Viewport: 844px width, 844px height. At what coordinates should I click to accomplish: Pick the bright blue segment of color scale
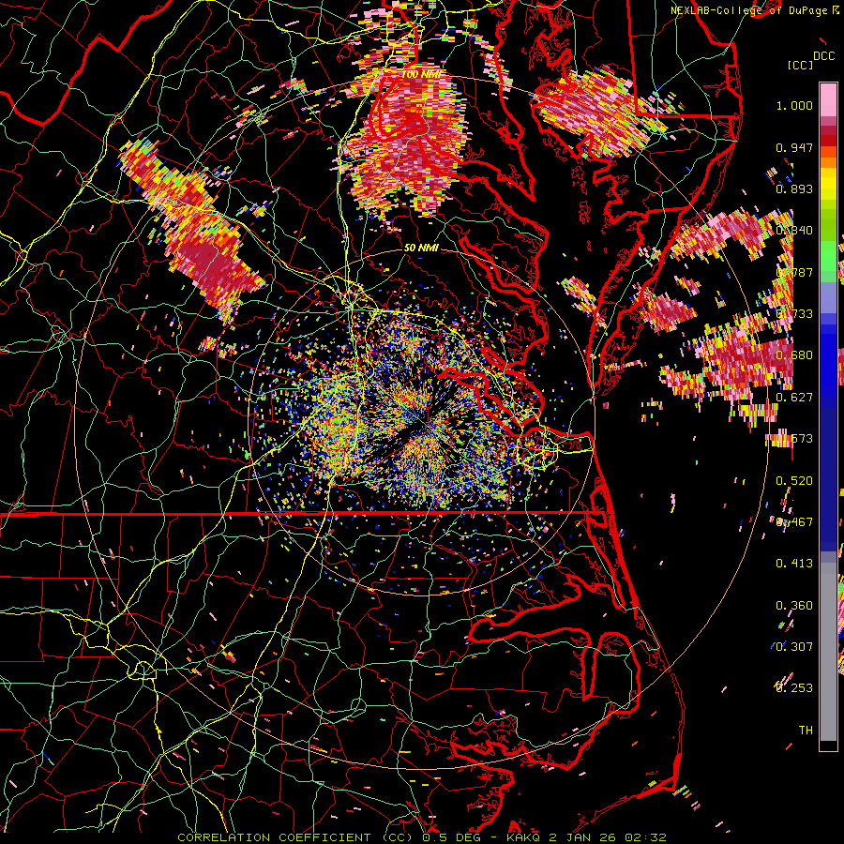pos(828,359)
